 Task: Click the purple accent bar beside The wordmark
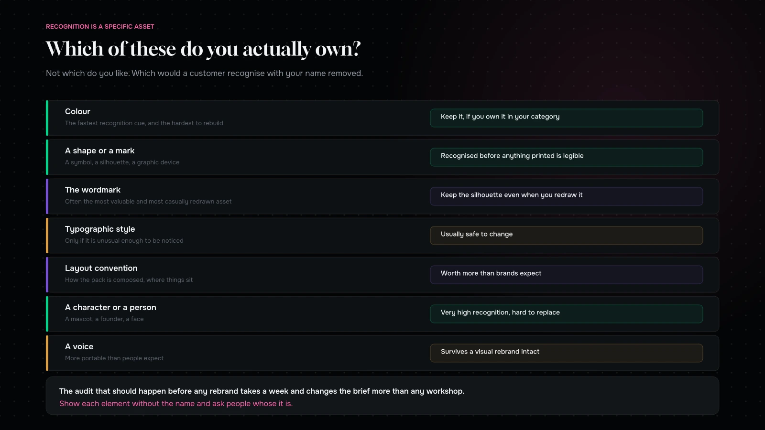(47, 196)
